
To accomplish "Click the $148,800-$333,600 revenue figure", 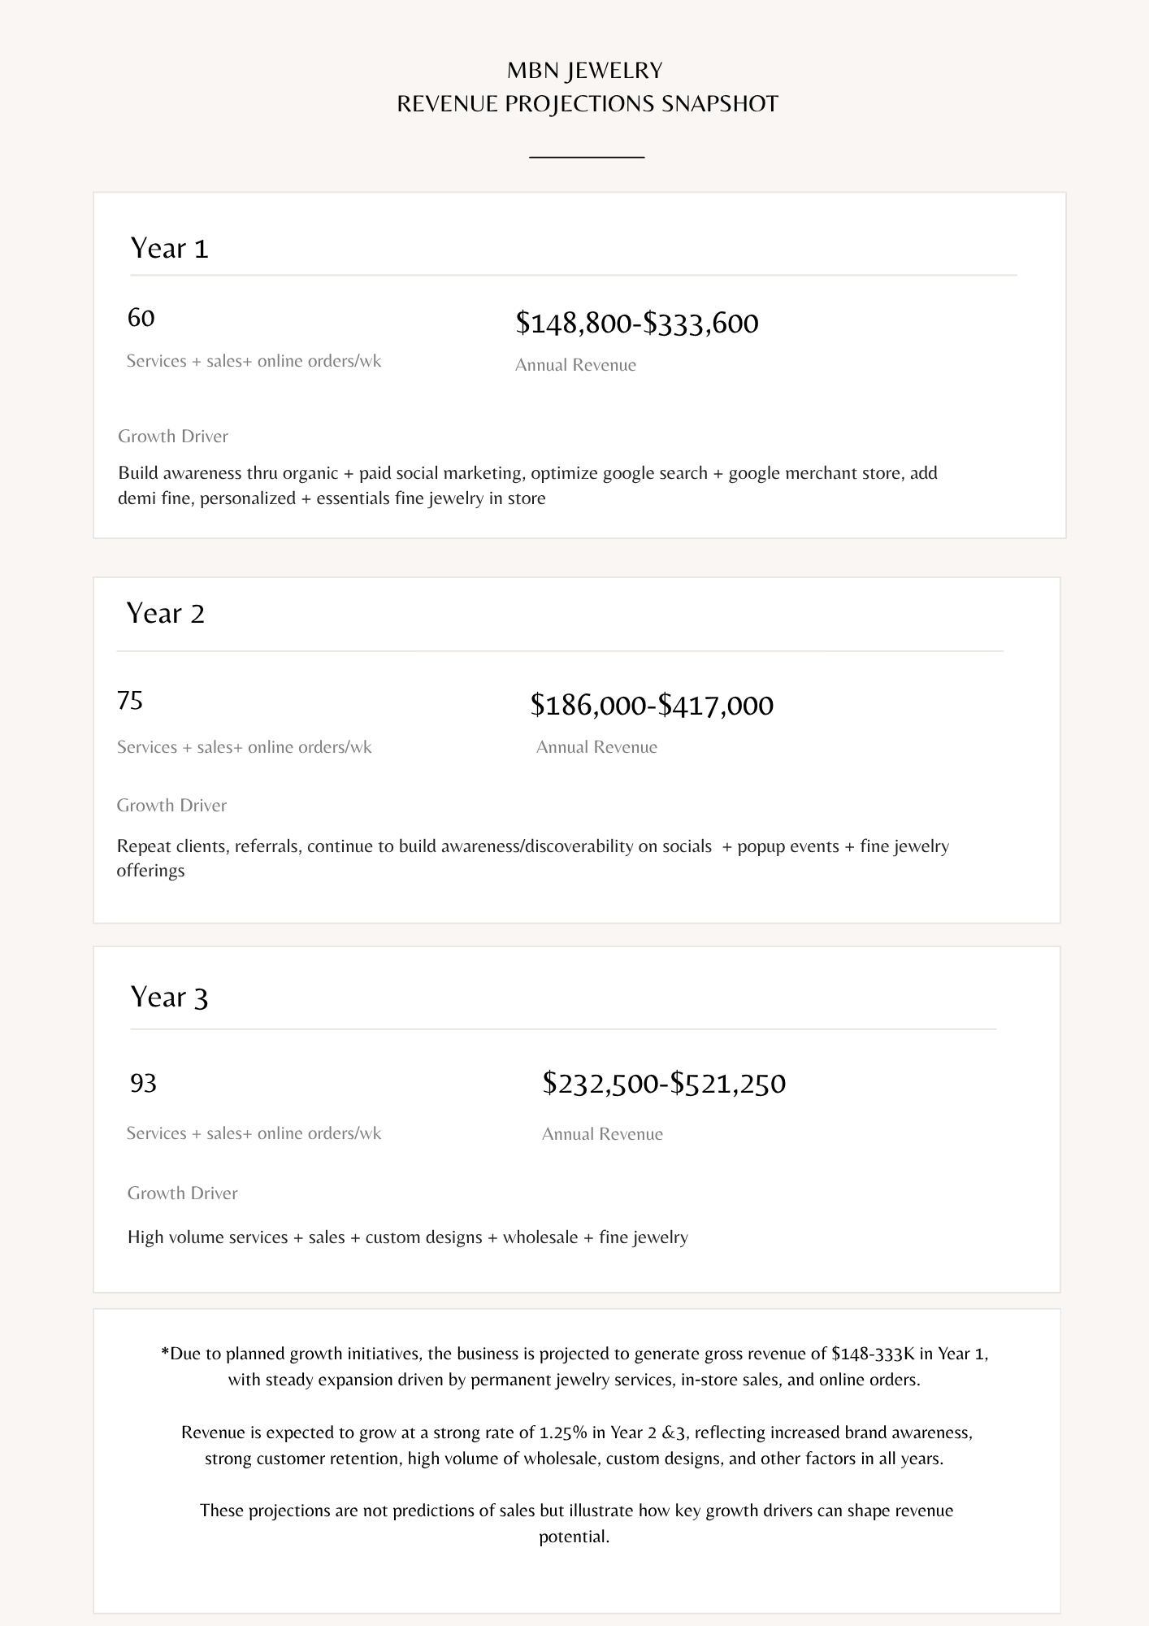I will click(x=637, y=323).
